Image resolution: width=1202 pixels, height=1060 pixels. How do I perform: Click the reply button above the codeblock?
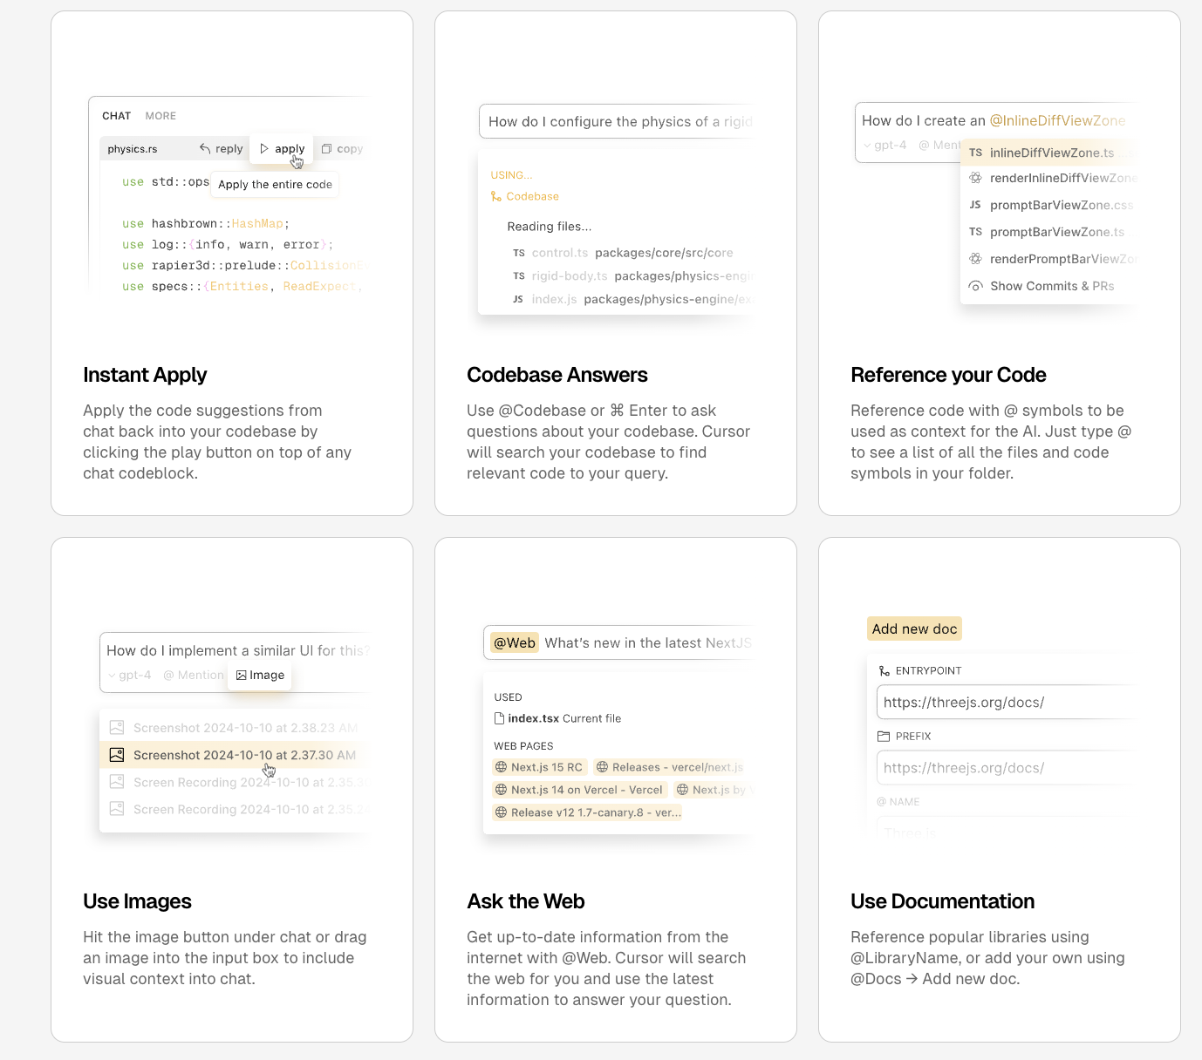[x=220, y=148]
